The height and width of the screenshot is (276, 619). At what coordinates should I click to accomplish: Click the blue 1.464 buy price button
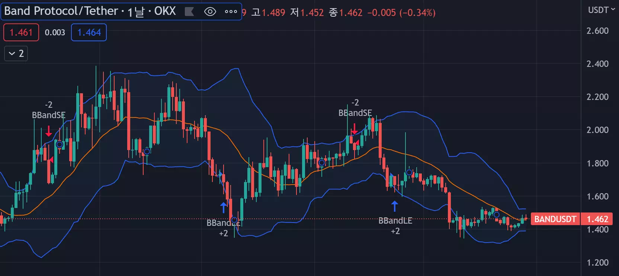pos(89,32)
